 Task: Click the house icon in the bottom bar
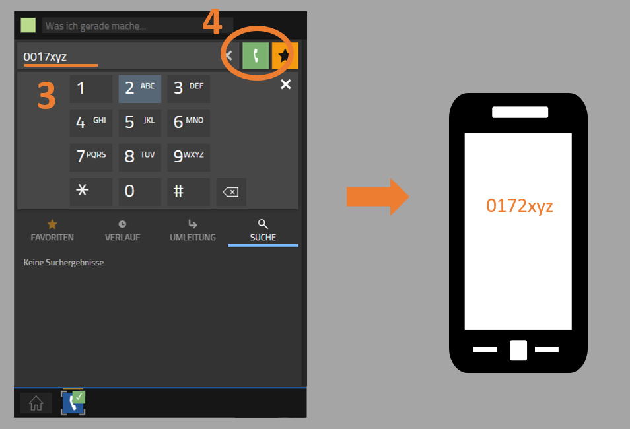coord(36,403)
